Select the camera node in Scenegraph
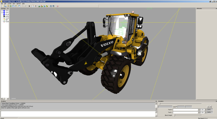This screenshot has width=217, height=119. point(6,16)
